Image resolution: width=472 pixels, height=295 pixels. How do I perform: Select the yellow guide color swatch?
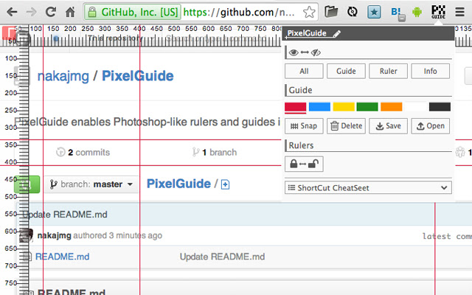tap(344, 107)
